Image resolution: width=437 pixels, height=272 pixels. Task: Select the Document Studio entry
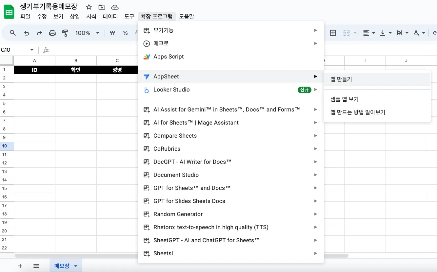point(231,175)
